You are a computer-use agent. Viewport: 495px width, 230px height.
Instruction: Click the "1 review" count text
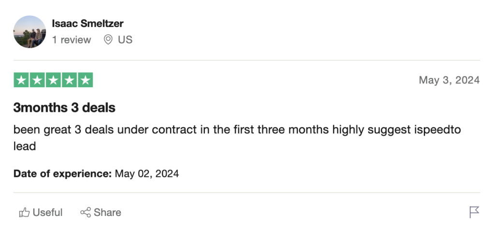click(x=72, y=40)
